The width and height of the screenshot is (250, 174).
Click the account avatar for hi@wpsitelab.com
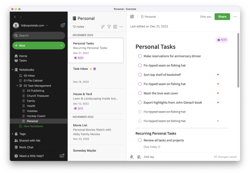tap(16, 25)
